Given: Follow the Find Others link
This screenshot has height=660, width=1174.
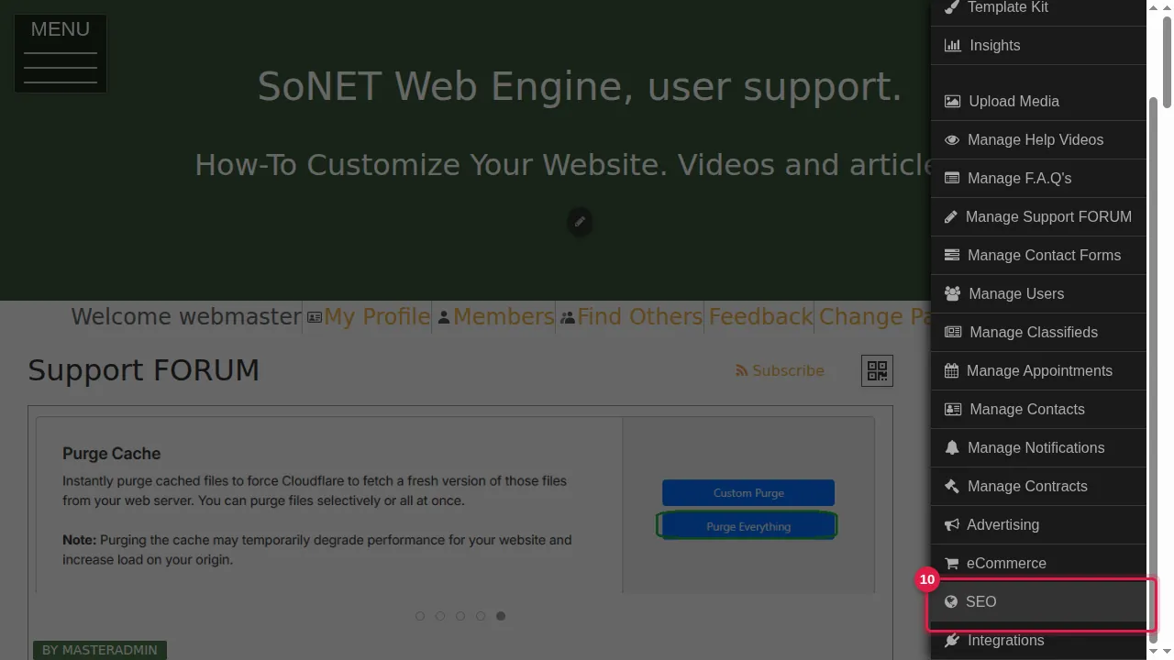Looking at the screenshot, I should [x=640, y=317].
